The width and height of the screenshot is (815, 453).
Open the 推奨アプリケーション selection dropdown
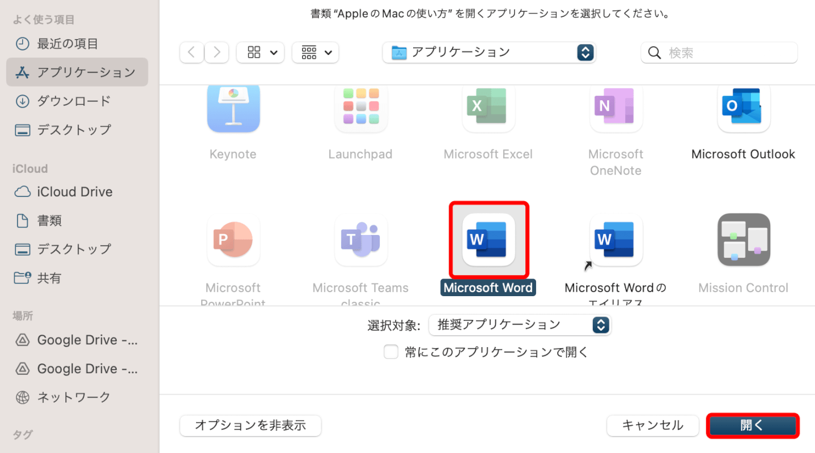tap(520, 324)
